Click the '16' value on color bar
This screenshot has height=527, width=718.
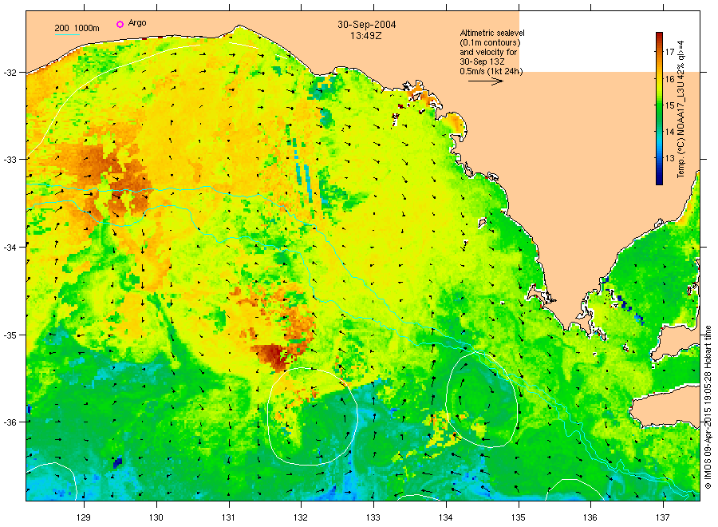669,79
